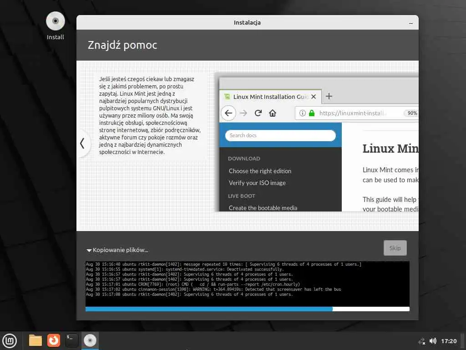This screenshot has width=466, height=350.
Task: Open the Files folder in taskbar
Action: 35,340
